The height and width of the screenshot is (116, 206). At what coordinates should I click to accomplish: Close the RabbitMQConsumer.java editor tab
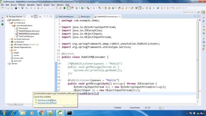click(x=119, y=16)
